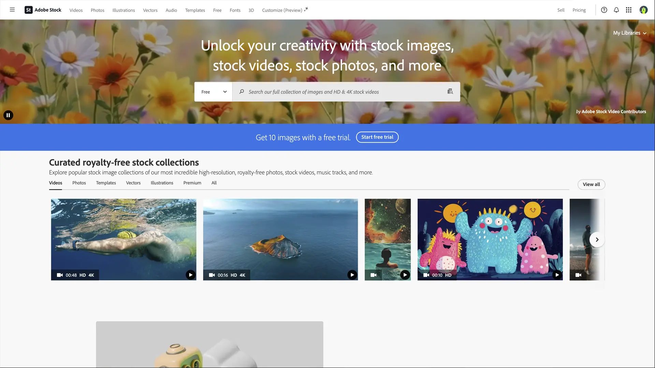Click the visual search camera icon
This screenshot has height=368, width=655.
tap(450, 91)
